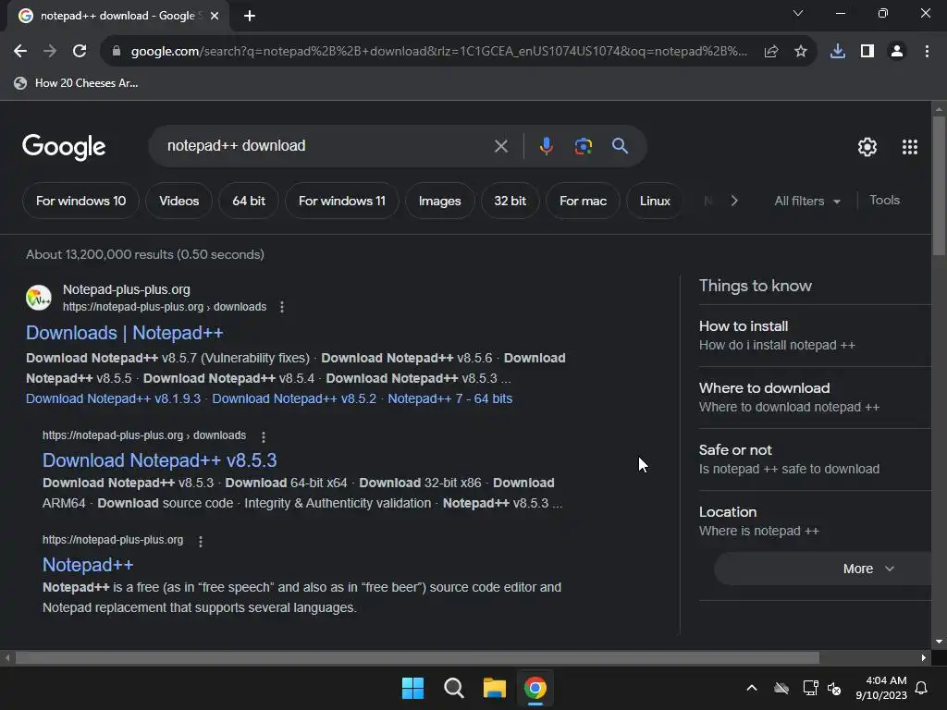Share this page icon in address bar
The image size is (947, 710).
coord(771,52)
